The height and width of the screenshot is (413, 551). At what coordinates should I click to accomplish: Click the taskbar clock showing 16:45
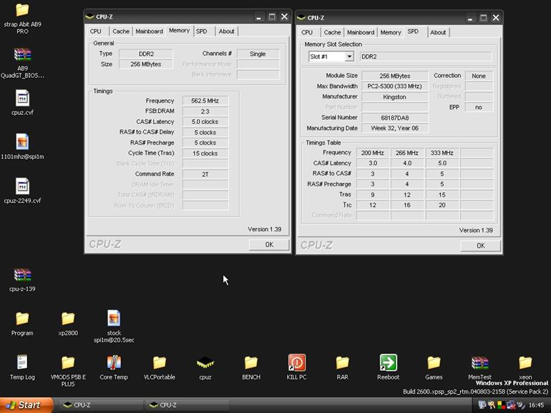536,405
